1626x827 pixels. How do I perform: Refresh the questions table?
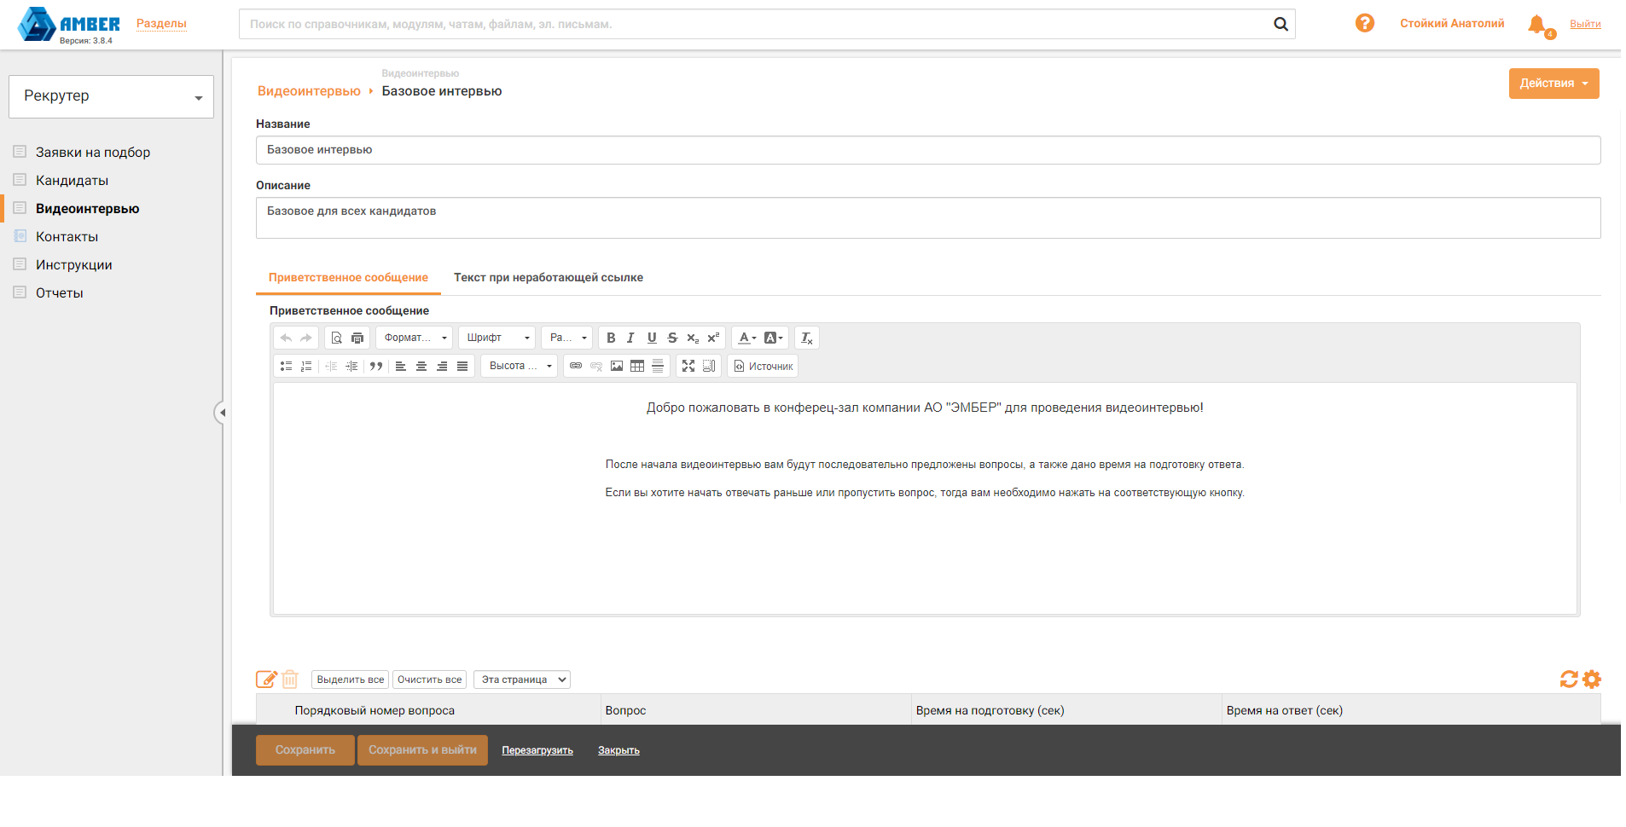(1569, 680)
